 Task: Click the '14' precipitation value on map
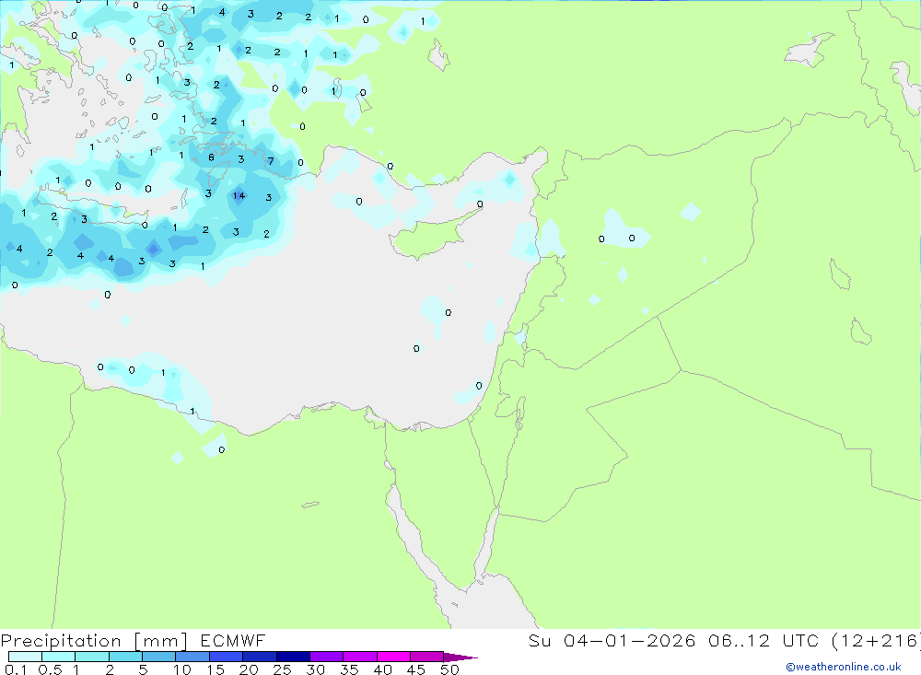coord(239,196)
